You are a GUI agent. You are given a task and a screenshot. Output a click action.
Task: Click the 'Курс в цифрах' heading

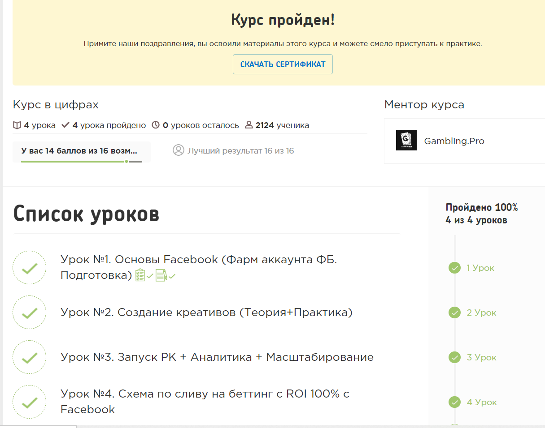pyautogui.click(x=56, y=105)
